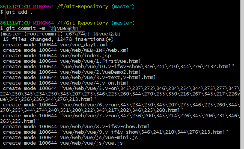Click the vue/web/WEB-INF/web.xml path
This screenshot has width=244, height=149.
[94, 50]
